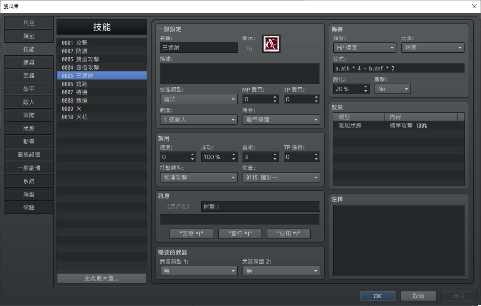Click the "實行 *!" message button
The width and height of the screenshot is (481, 306).
240,234
